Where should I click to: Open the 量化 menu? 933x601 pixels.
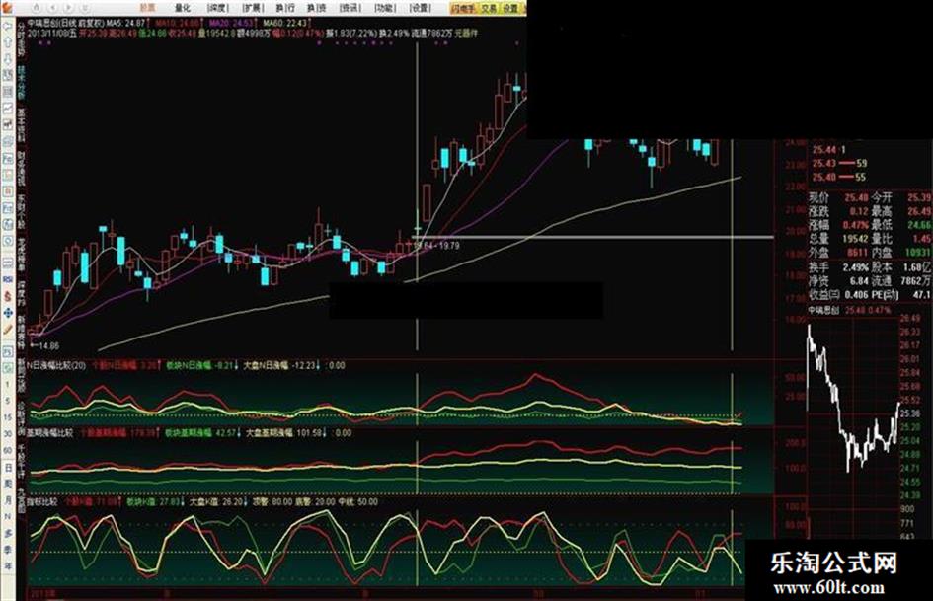182,8
